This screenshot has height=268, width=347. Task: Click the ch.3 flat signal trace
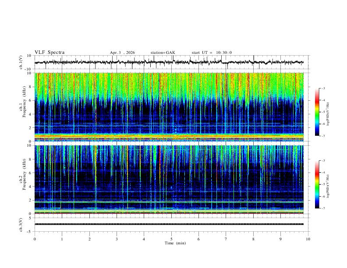pyautogui.click(x=169, y=224)
